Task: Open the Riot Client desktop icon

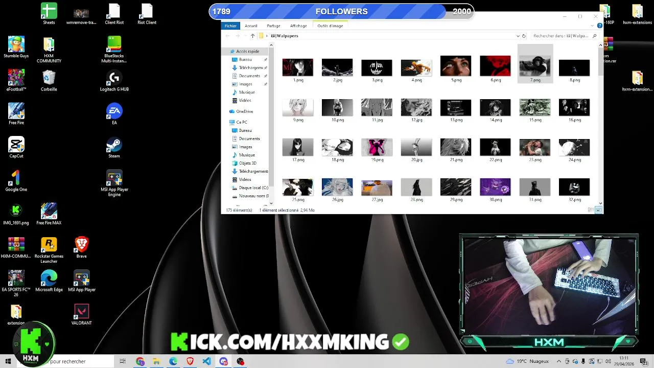Action: coord(147,14)
